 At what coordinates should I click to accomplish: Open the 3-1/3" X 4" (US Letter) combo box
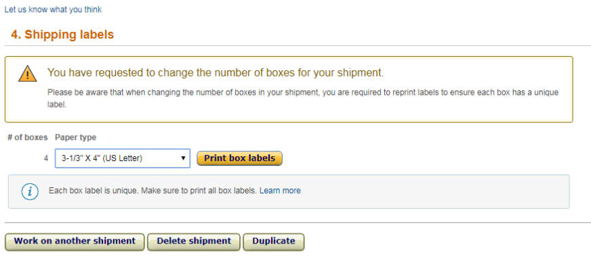click(123, 158)
